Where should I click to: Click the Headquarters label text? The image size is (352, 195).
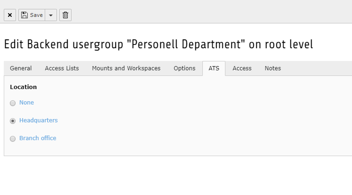click(x=38, y=120)
